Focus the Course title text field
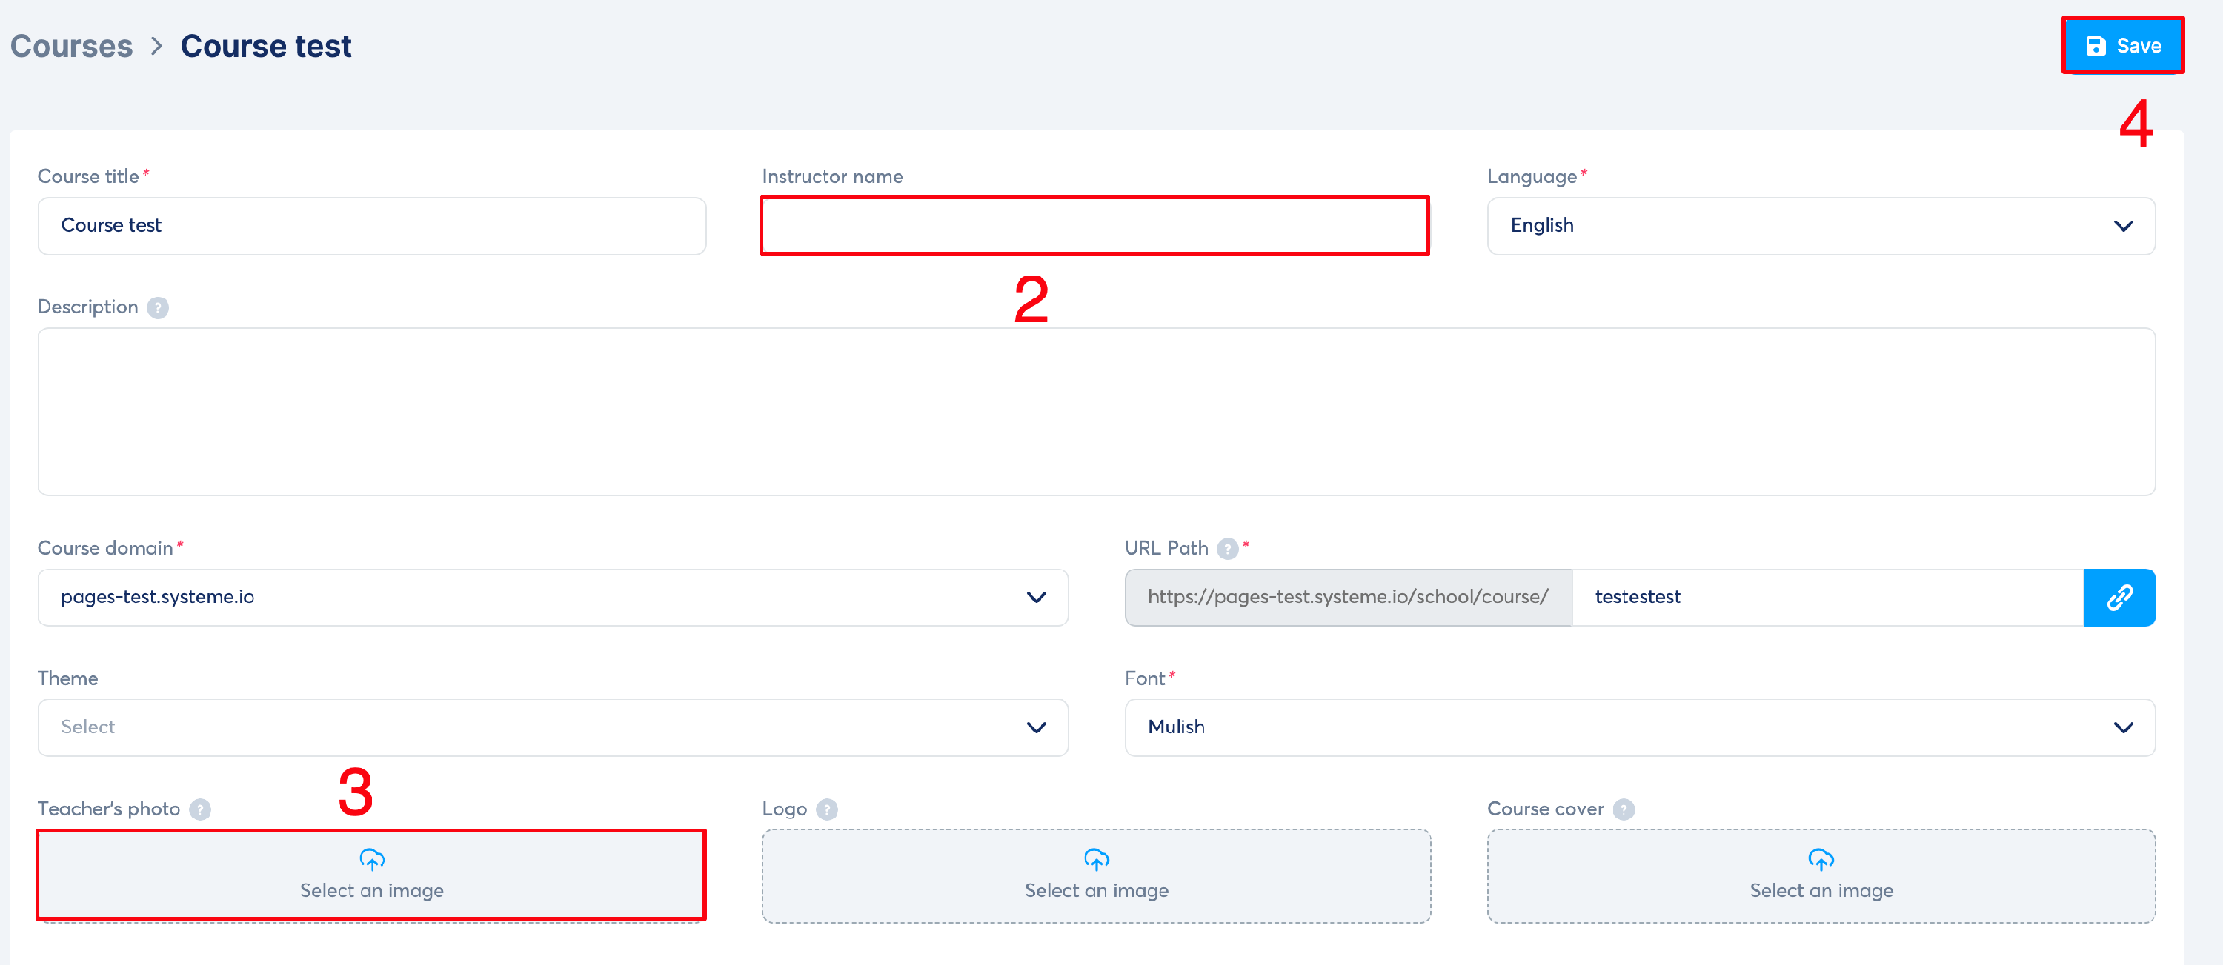The width and height of the screenshot is (2223, 965). tap(371, 226)
